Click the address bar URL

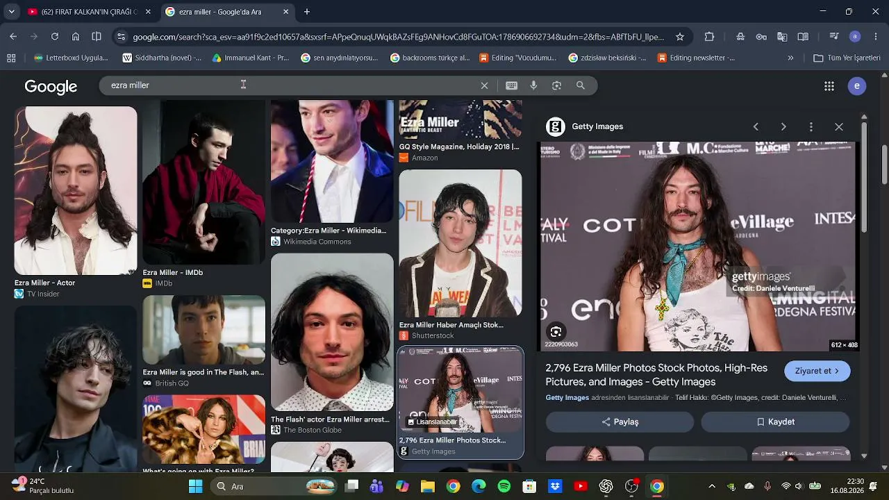tap(398, 37)
